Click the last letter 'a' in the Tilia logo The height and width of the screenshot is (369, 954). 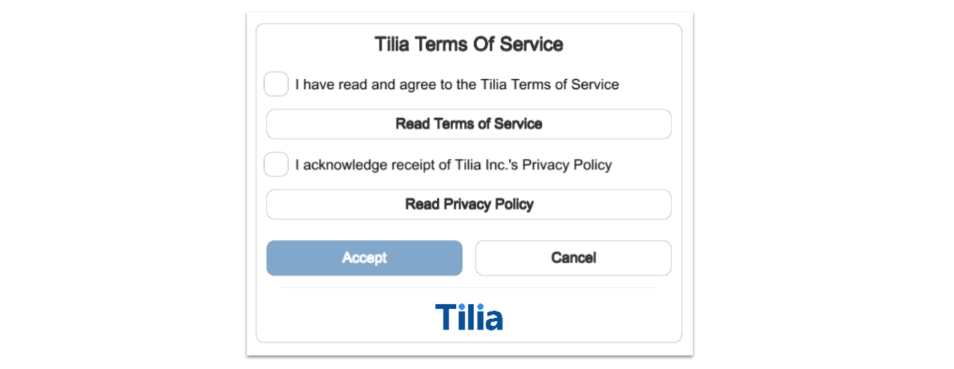click(493, 320)
